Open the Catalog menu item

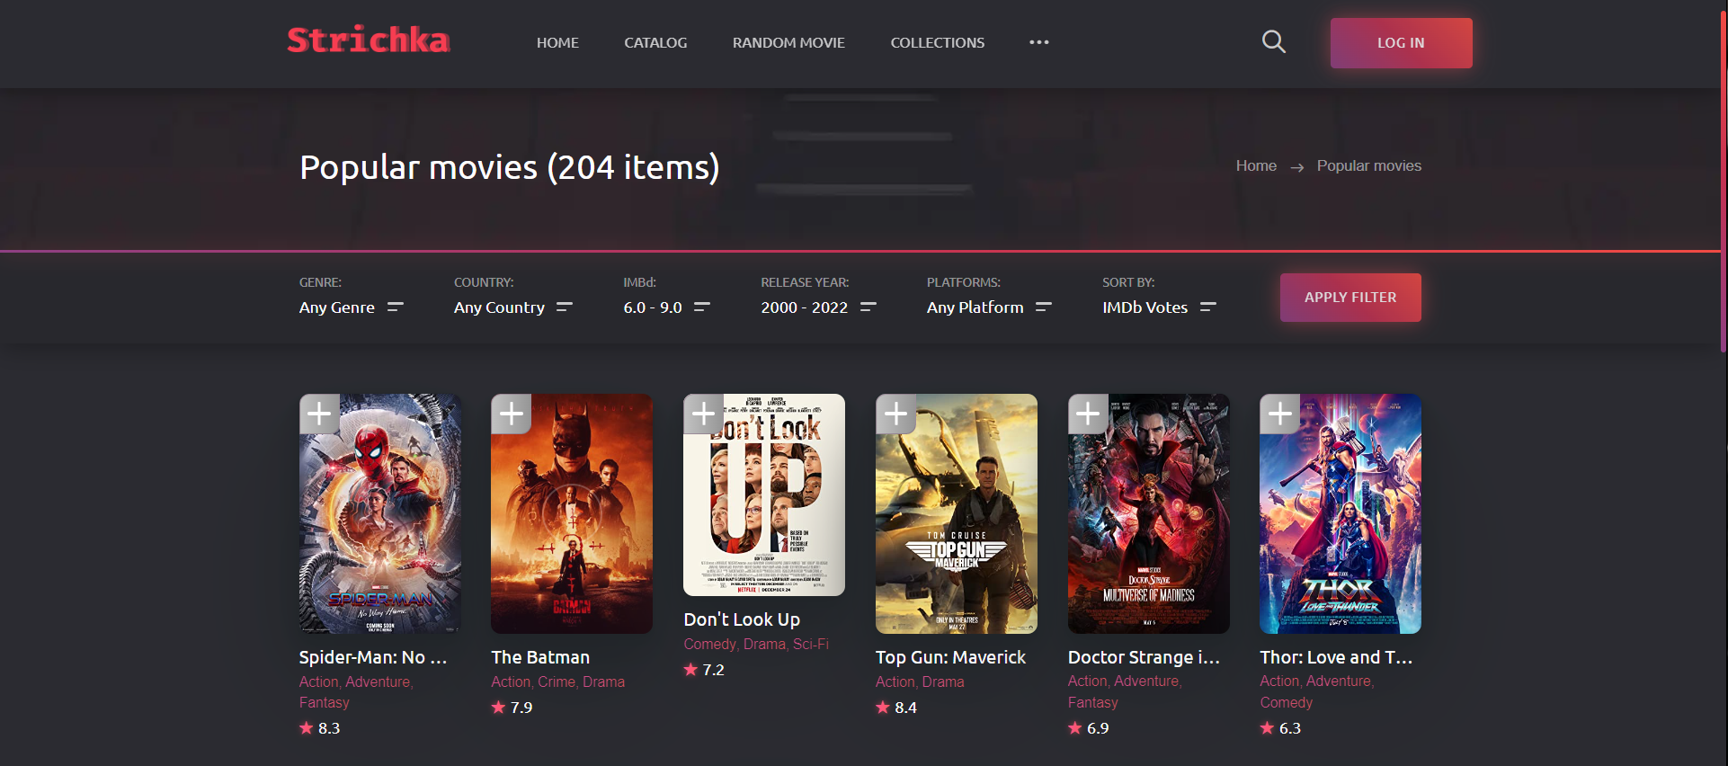(x=655, y=42)
